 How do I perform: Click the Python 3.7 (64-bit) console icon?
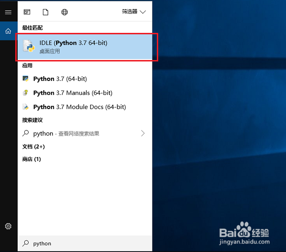[26, 79]
